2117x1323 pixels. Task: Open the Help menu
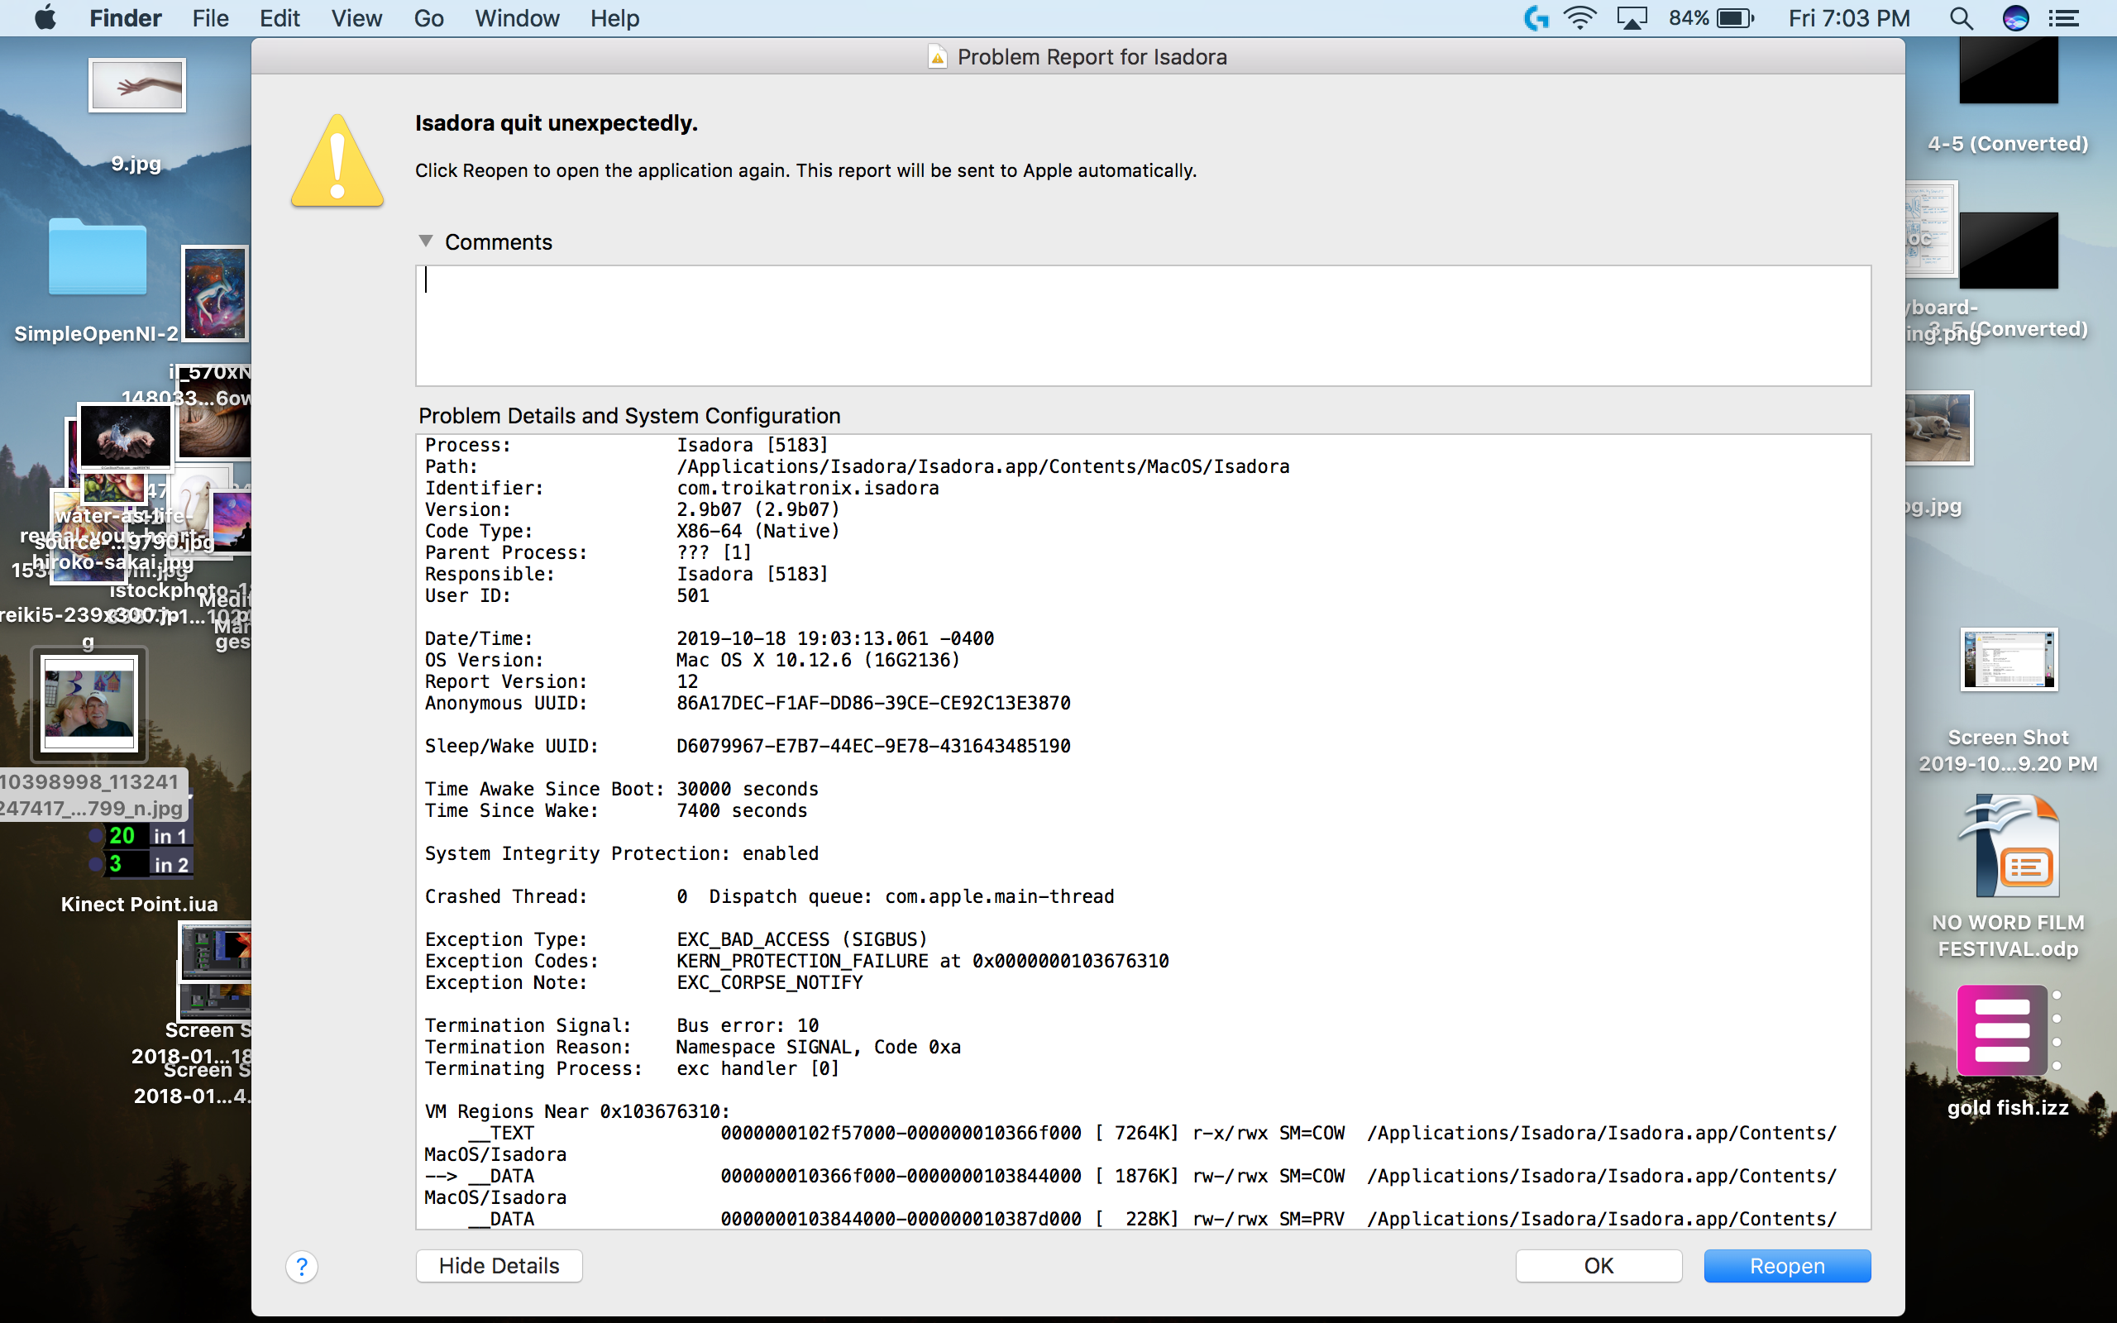click(614, 17)
